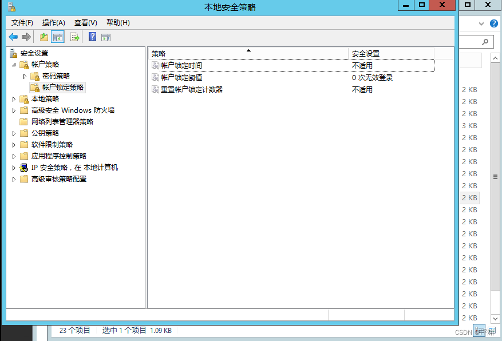Open the 帮助(H) menu
Viewport: 502px width, 341px height.
click(118, 23)
